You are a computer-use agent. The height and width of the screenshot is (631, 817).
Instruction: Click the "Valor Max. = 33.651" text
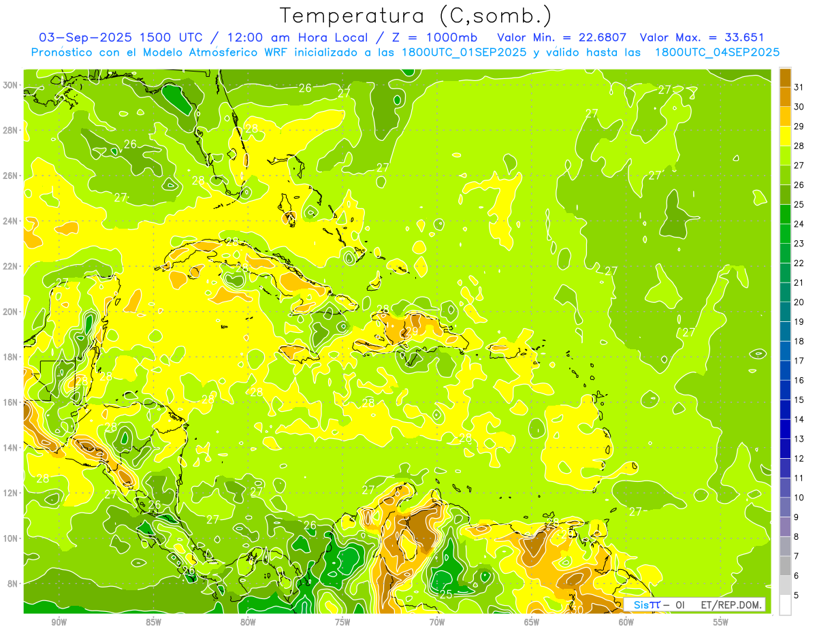702,37
